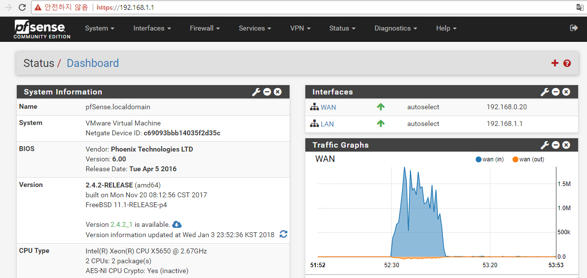
Task: Open the Help dropdown menu
Action: pyautogui.click(x=446, y=29)
